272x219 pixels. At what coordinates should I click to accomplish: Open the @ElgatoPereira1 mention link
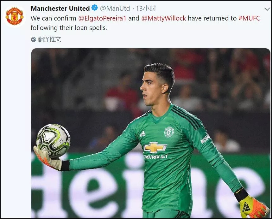[102, 18]
